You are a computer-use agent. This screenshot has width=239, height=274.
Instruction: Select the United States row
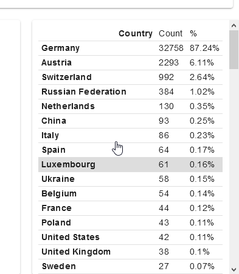click(x=130, y=238)
